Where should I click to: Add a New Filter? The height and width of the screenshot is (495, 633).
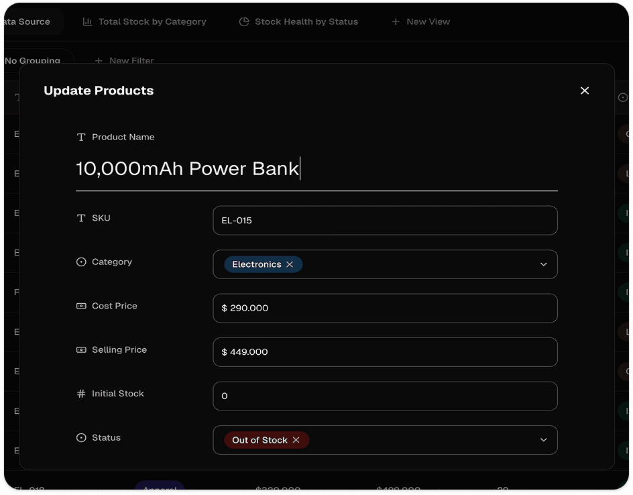124,60
